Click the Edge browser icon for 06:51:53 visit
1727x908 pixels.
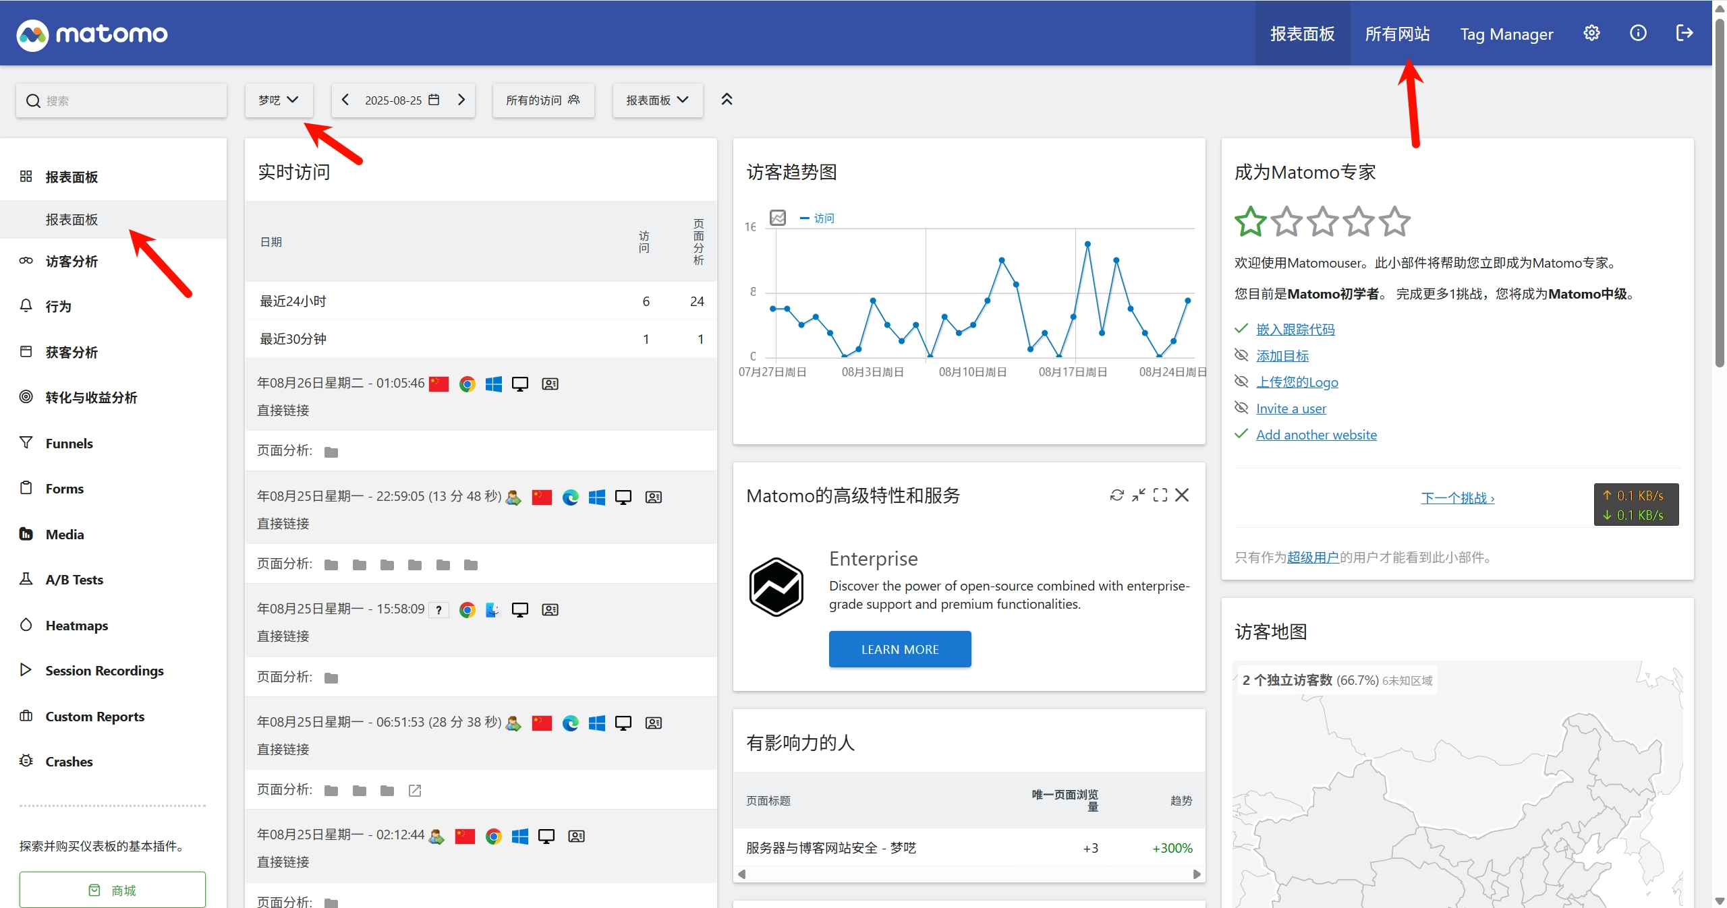coord(570,723)
